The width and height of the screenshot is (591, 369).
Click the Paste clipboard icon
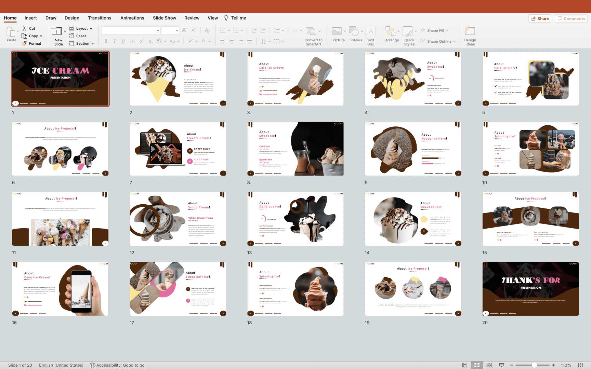click(x=10, y=32)
